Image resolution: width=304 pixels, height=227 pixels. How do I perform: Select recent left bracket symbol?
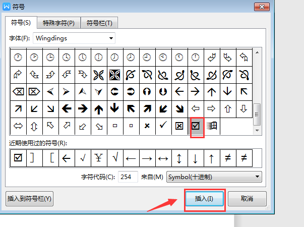50,158
